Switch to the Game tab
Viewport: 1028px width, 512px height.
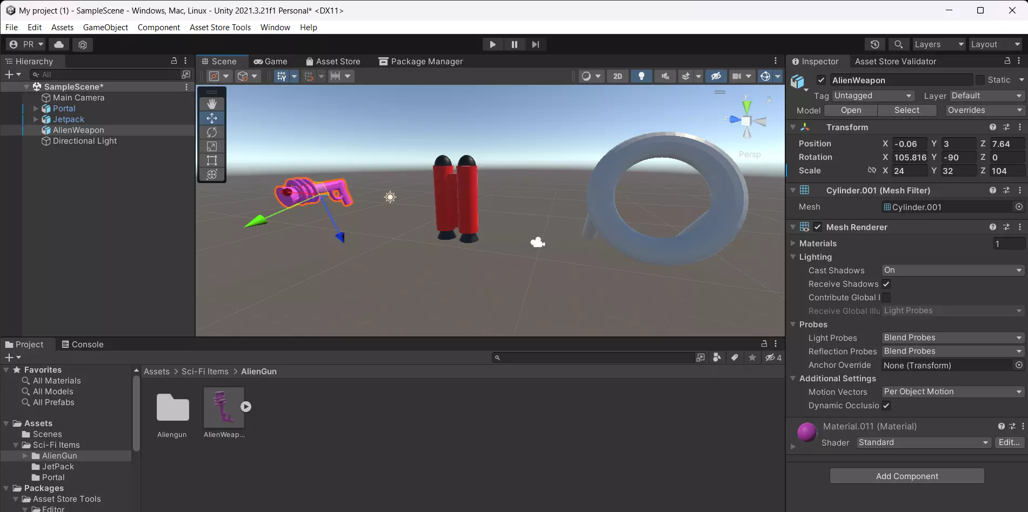click(x=270, y=61)
